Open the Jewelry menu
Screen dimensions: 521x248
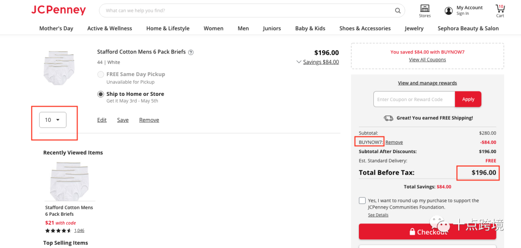click(414, 28)
